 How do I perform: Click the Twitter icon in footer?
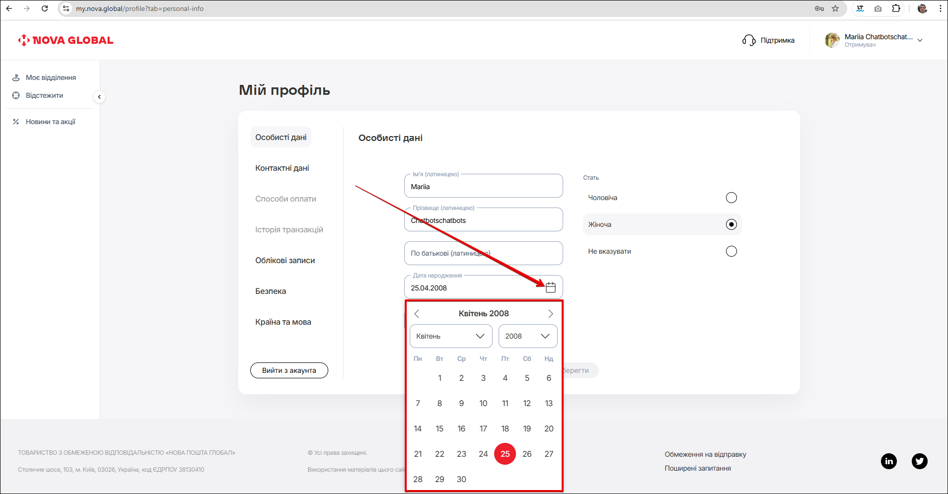click(919, 461)
